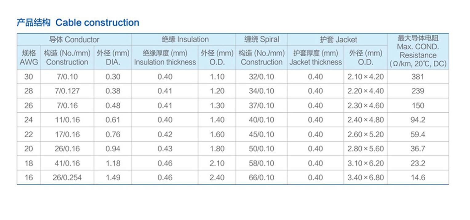Click the Jacket thickness column header
The width and height of the screenshot is (470, 220).
tap(315, 58)
